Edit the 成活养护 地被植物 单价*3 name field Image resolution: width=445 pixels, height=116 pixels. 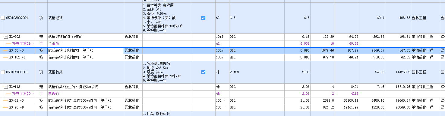pyautogui.click(x=86, y=51)
